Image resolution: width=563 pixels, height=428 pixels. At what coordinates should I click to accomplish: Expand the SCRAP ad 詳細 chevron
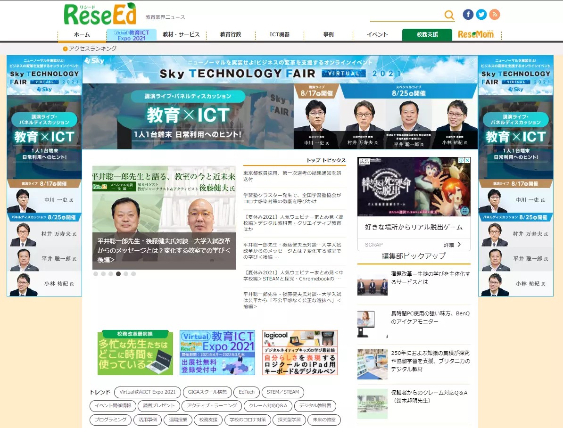459,245
